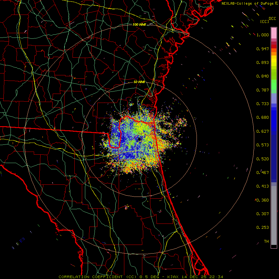The image size is (279, 279).
Task: Click the 0.787 scale value
Action: (x=263, y=90)
